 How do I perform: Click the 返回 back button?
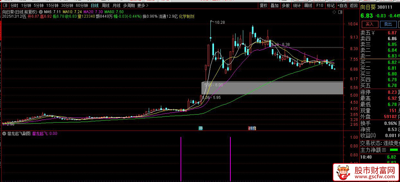tap(353, 5)
